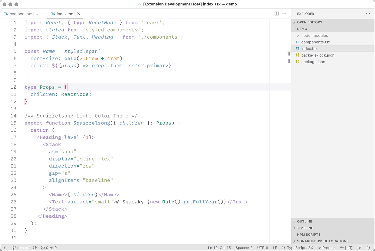Click Ln 10, Col 15 cursor position
The image size is (375, 251).
point(219,248)
